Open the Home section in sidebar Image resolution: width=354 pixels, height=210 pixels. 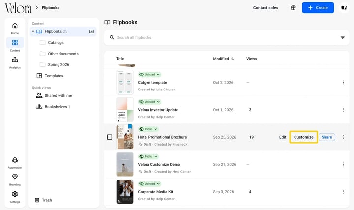(x=15, y=29)
